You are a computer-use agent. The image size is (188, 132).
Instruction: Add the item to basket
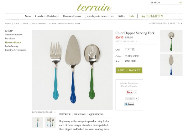[129, 70]
